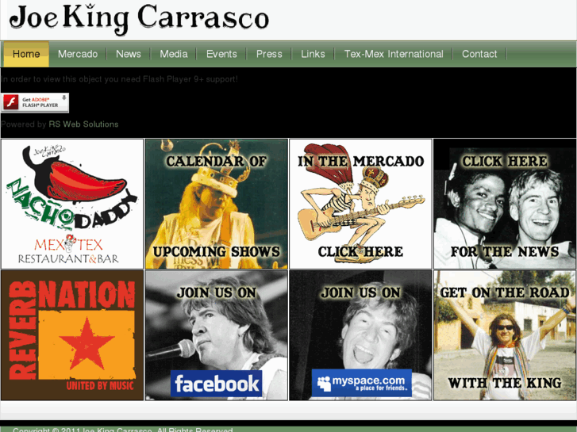
Task: Go to the Contact menu item
Action: pyautogui.click(x=479, y=54)
